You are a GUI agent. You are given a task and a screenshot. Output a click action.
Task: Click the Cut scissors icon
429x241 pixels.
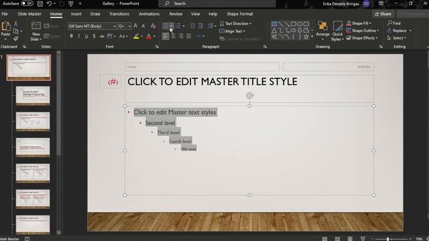point(15,24)
